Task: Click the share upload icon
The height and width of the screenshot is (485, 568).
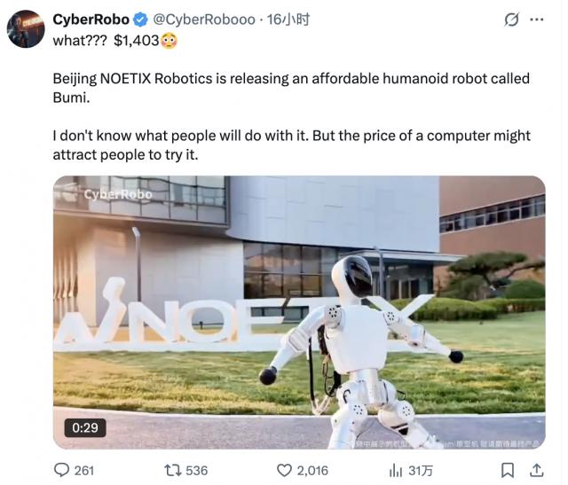Action: click(x=536, y=471)
